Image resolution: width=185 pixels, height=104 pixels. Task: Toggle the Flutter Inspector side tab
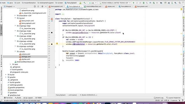click(184, 58)
